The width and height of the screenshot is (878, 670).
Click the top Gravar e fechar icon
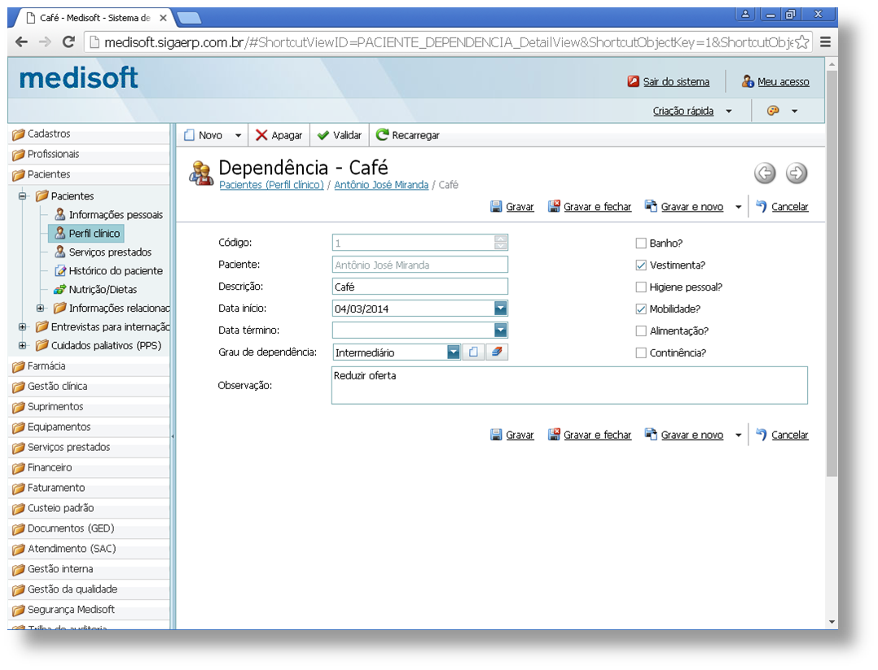click(554, 206)
